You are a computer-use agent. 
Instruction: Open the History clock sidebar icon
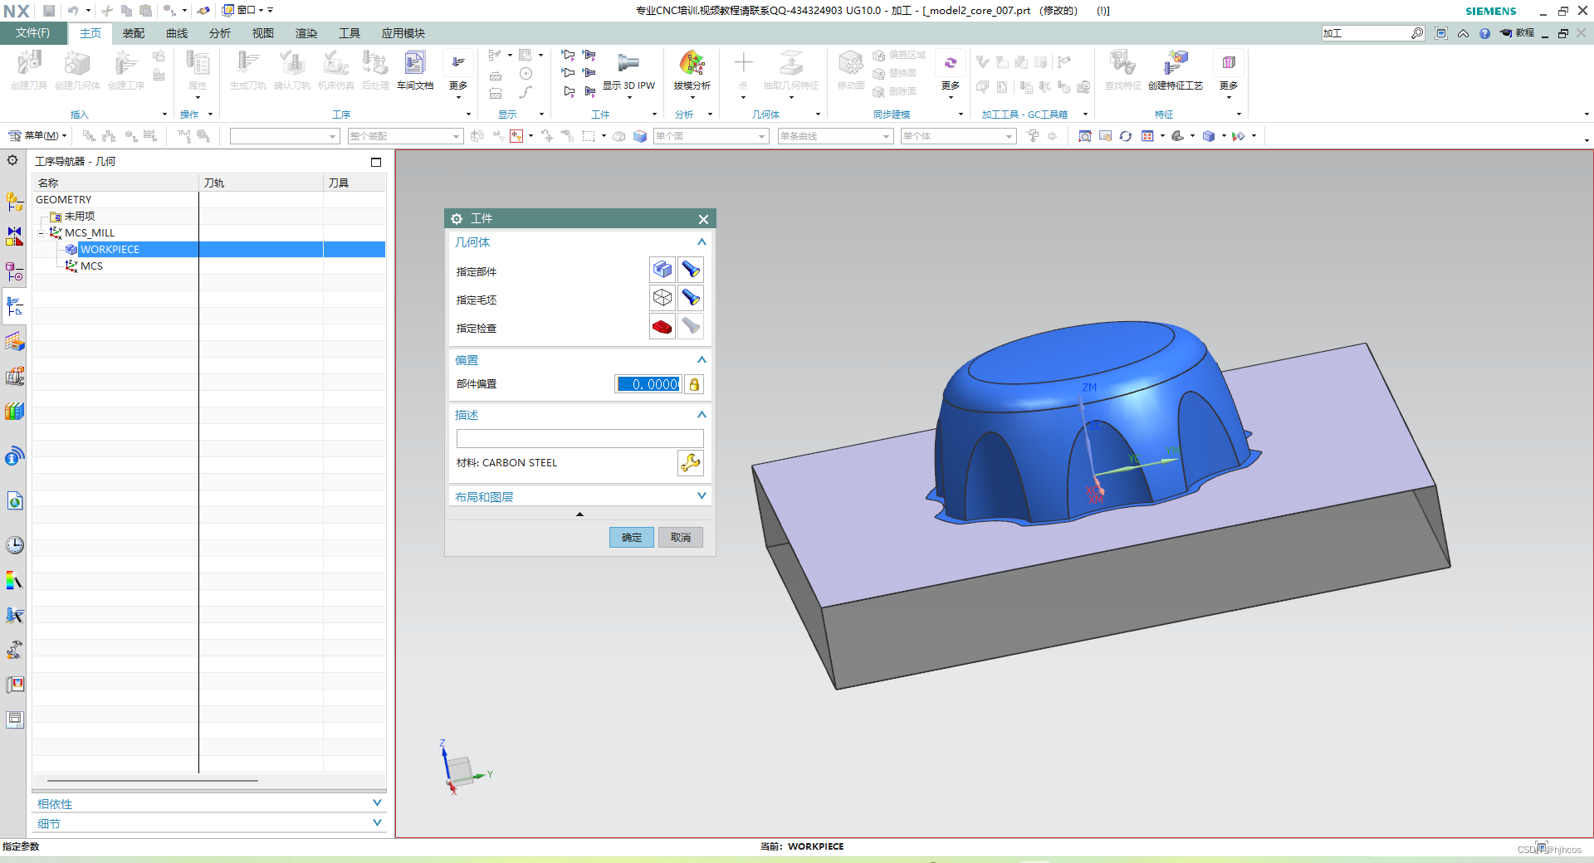tap(14, 545)
